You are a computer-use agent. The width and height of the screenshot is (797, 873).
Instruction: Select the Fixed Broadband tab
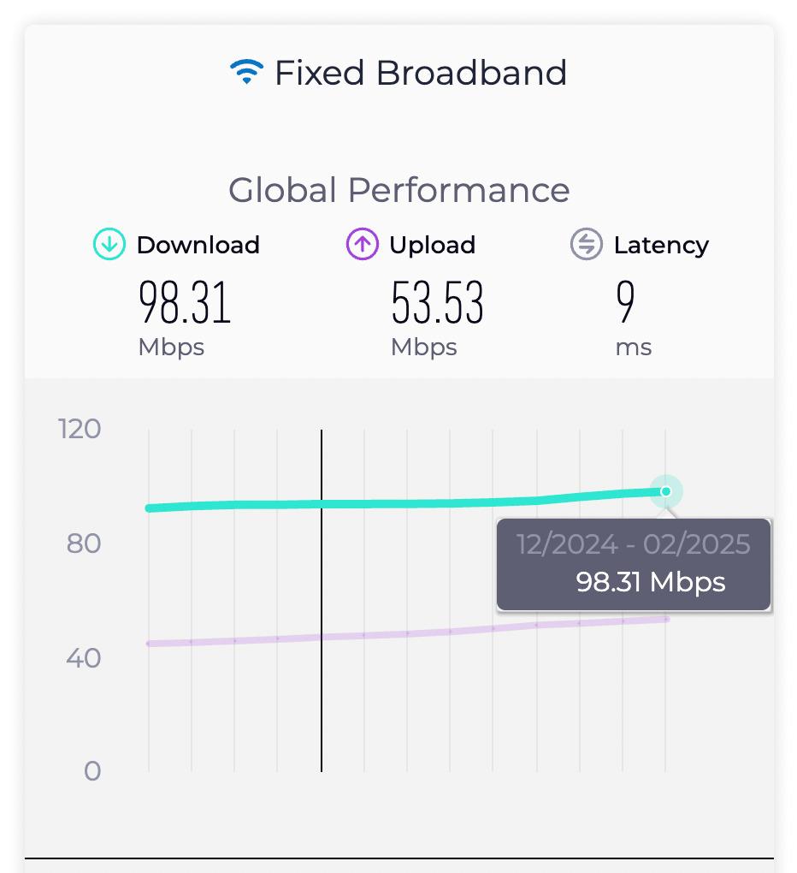pos(398,71)
